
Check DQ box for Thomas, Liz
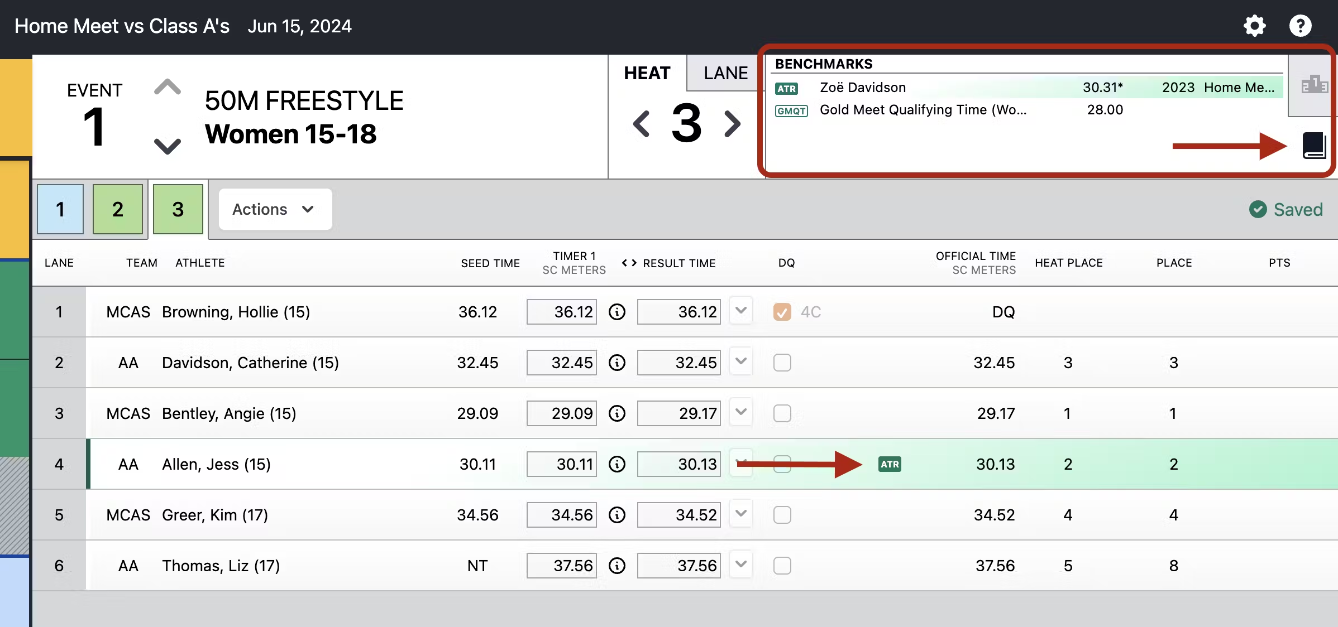click(782, 566)
